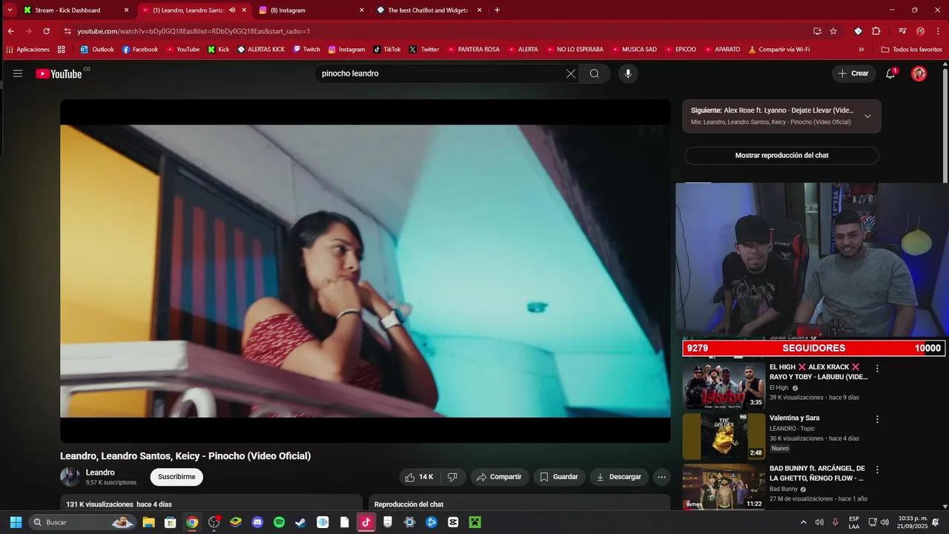Click Compartir to share video
The width and height of the screenshot is (949, 534).
[499, 477]
